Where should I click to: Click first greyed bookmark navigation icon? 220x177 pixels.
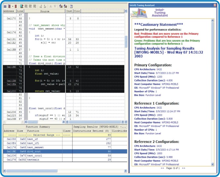[26, 6]
